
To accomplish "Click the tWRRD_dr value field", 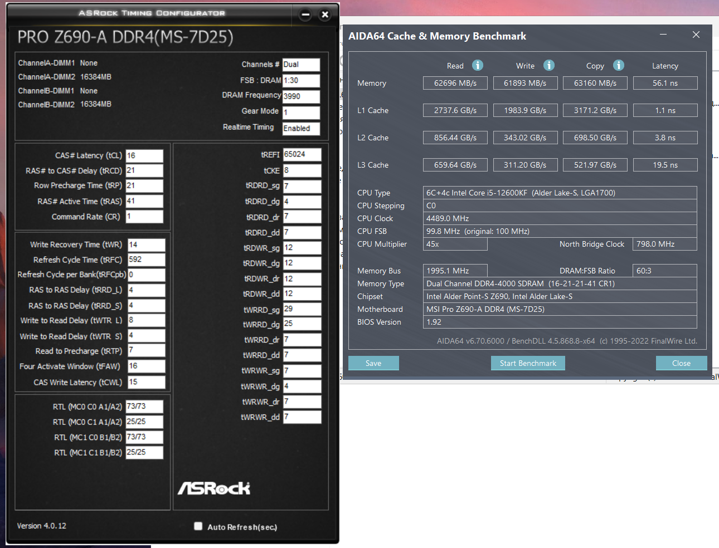I will point(302,340).
